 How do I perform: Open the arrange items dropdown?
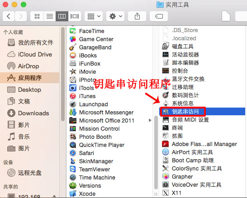pyautogui.click(x=94, y=16)
